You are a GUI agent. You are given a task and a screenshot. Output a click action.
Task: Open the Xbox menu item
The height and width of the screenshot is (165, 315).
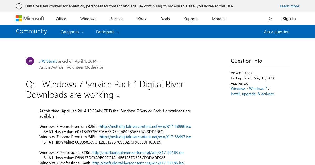[142, 19]
